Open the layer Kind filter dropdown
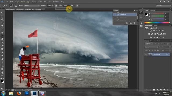This screenshot has width=172, height=96. [149, 44]
